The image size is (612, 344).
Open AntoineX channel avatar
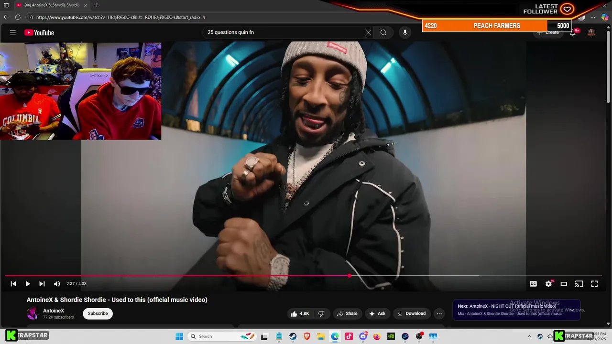pos(33,313)
